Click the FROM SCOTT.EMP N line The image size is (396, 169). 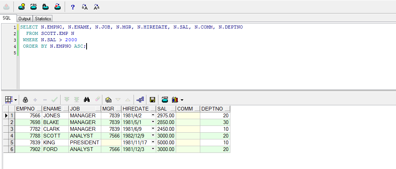coord(50,33)
